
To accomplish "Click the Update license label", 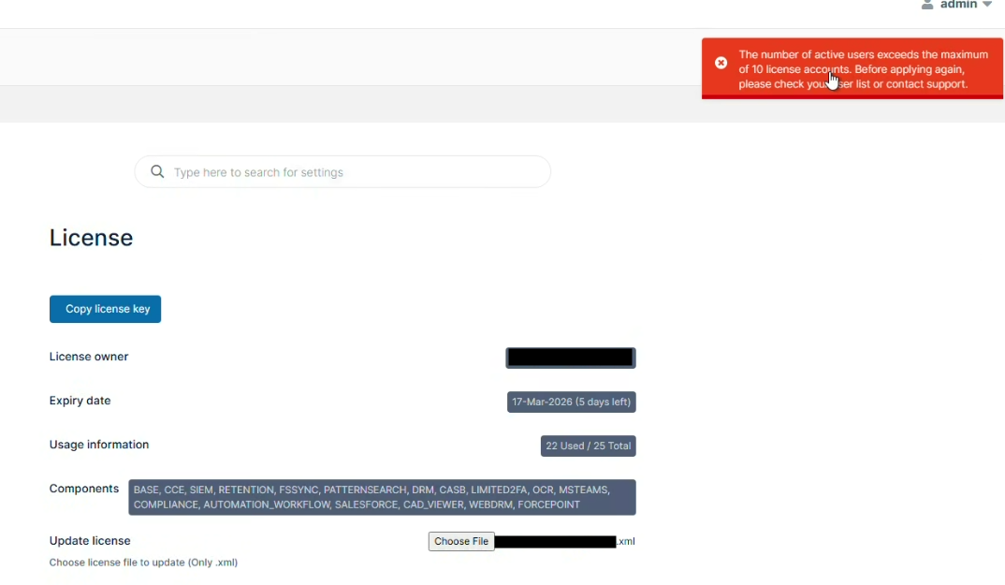I will tap(90, 541).
